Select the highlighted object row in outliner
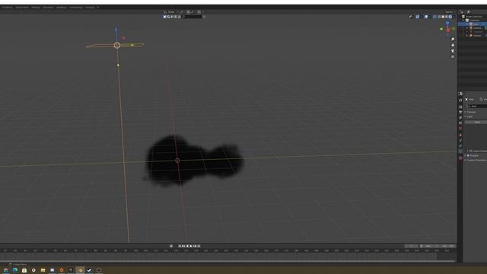 click(x=473, y=24)
